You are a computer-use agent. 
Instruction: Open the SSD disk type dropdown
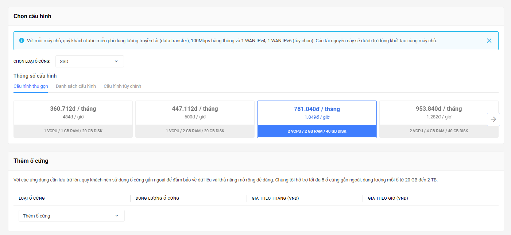(90, 61)
